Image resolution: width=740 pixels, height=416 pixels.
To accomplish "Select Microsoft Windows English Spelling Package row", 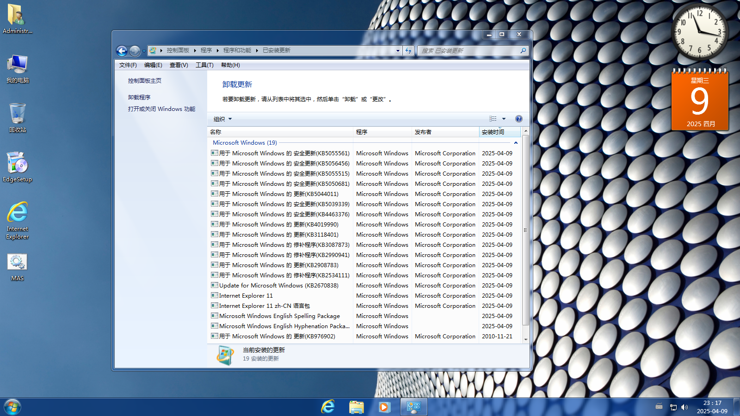I will [364, 316].
